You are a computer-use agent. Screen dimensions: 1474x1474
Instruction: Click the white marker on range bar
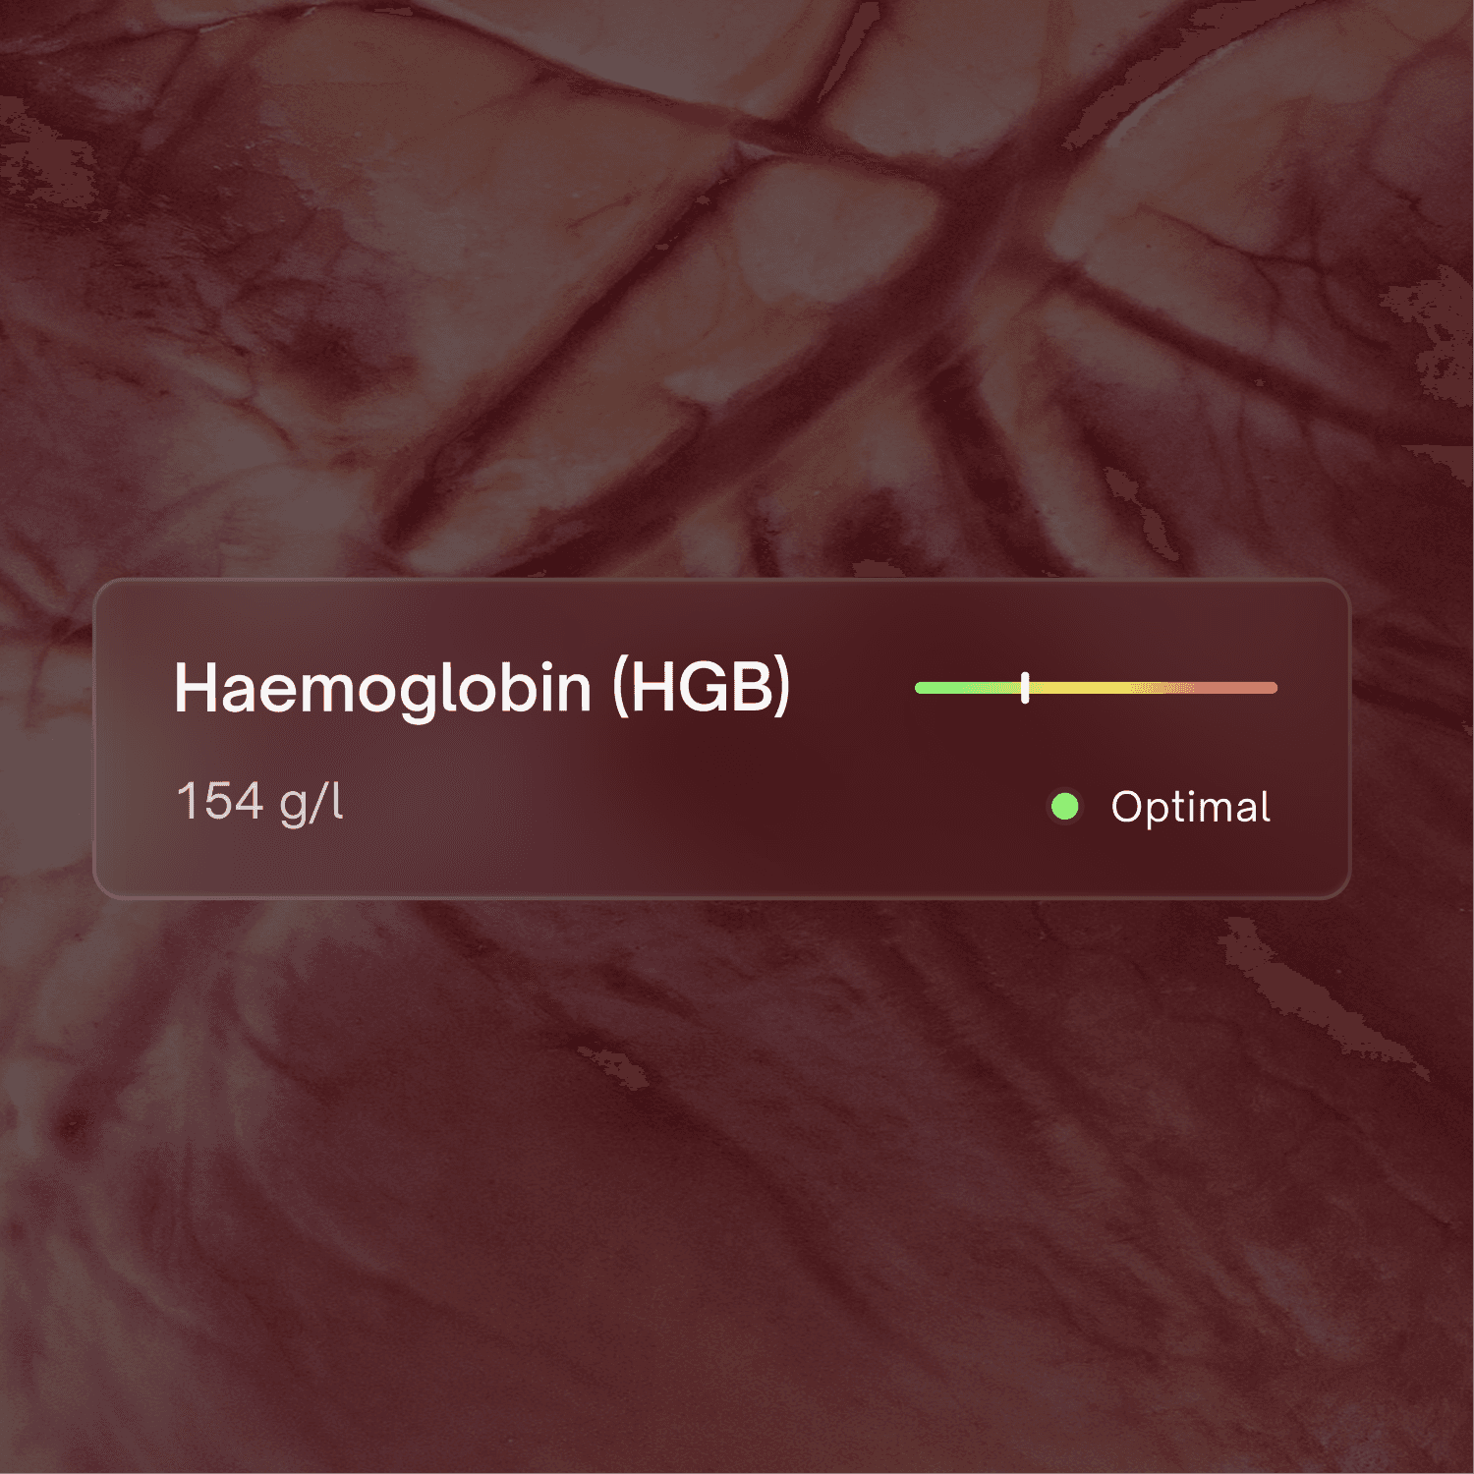[1025, 688]
